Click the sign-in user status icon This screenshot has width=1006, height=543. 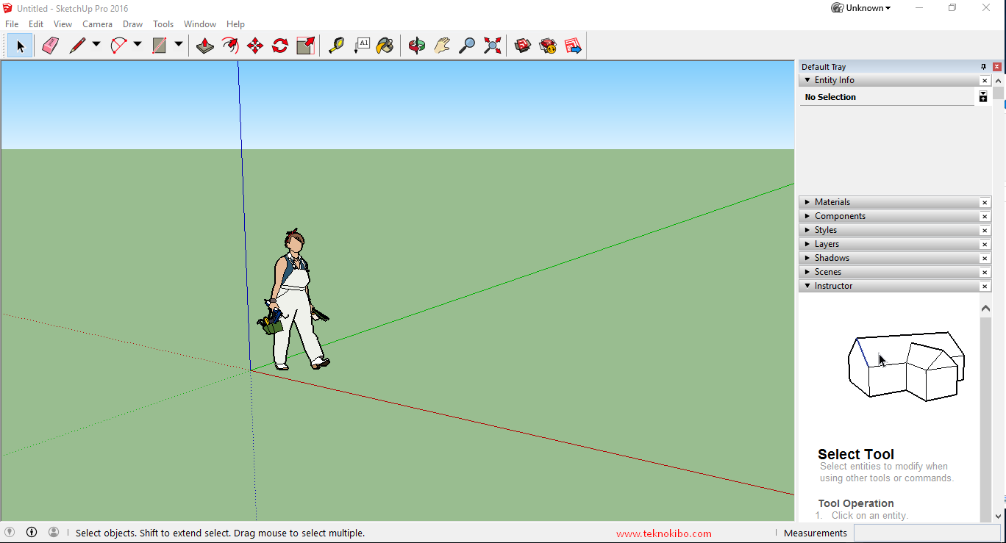(x=54, y=532)
